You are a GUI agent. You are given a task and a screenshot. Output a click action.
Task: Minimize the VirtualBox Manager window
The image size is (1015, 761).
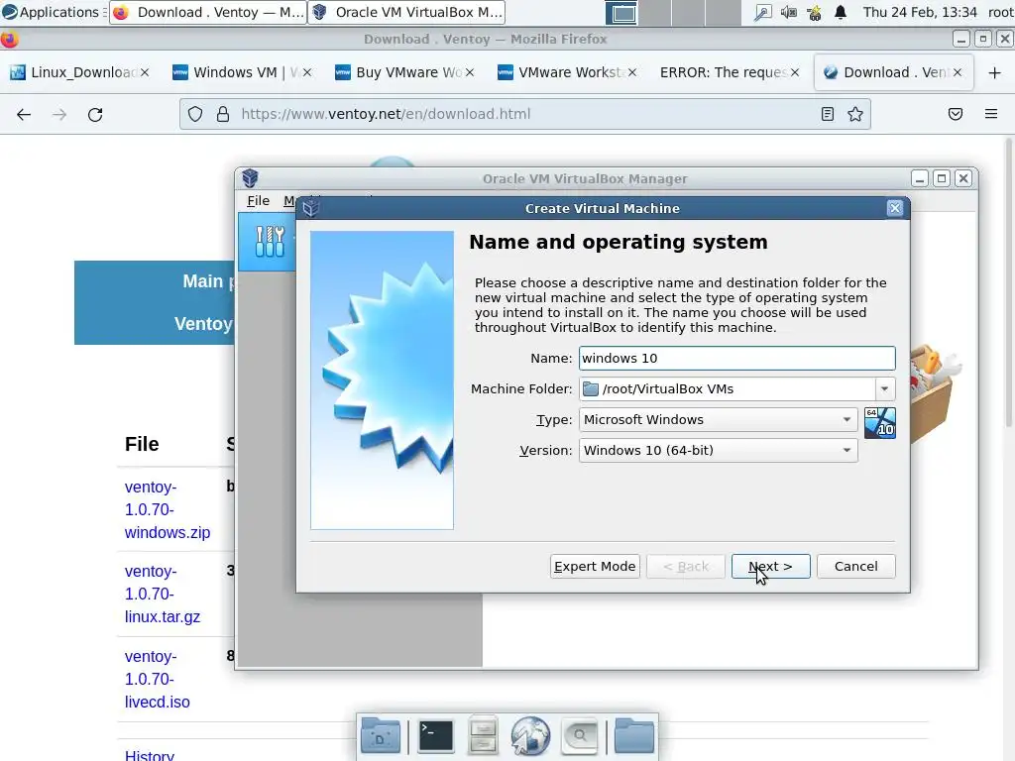tap(920, 178)
